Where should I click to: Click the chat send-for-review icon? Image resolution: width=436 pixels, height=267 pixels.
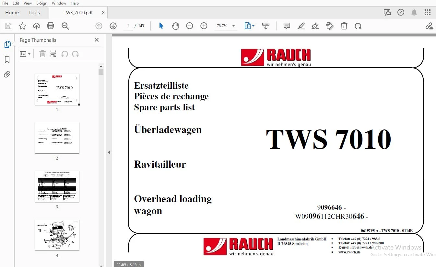pyautogui.click(x=387, y=13)
